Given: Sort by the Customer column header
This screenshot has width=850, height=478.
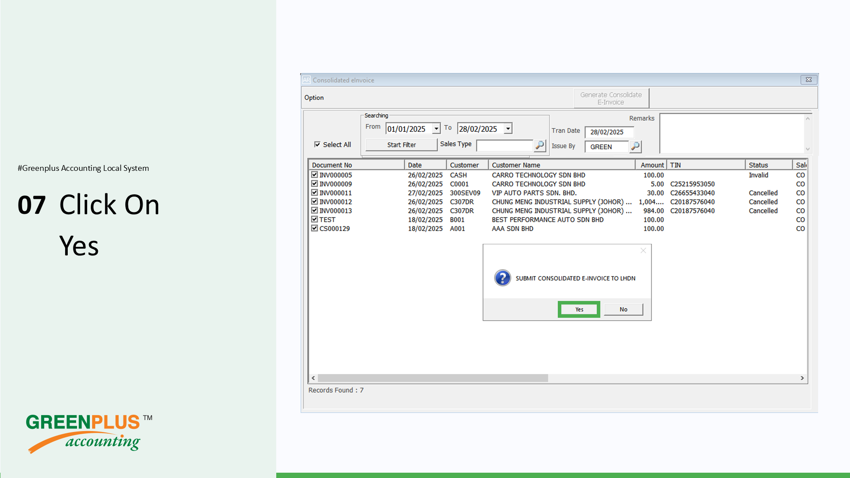Looking at the screenshot, I should click(467, 165).
